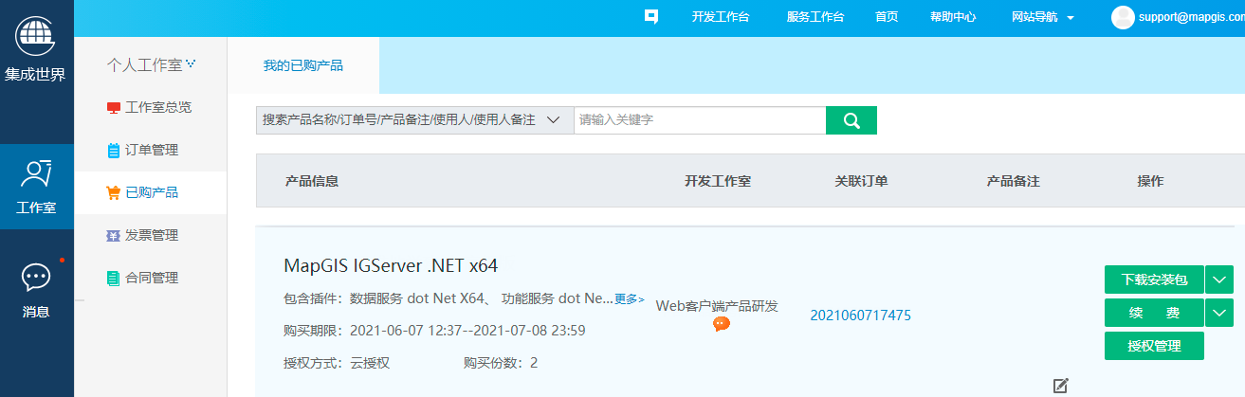Click the 产品信息 column header
The image size is (1245, 397).
[x=312, y=181]
